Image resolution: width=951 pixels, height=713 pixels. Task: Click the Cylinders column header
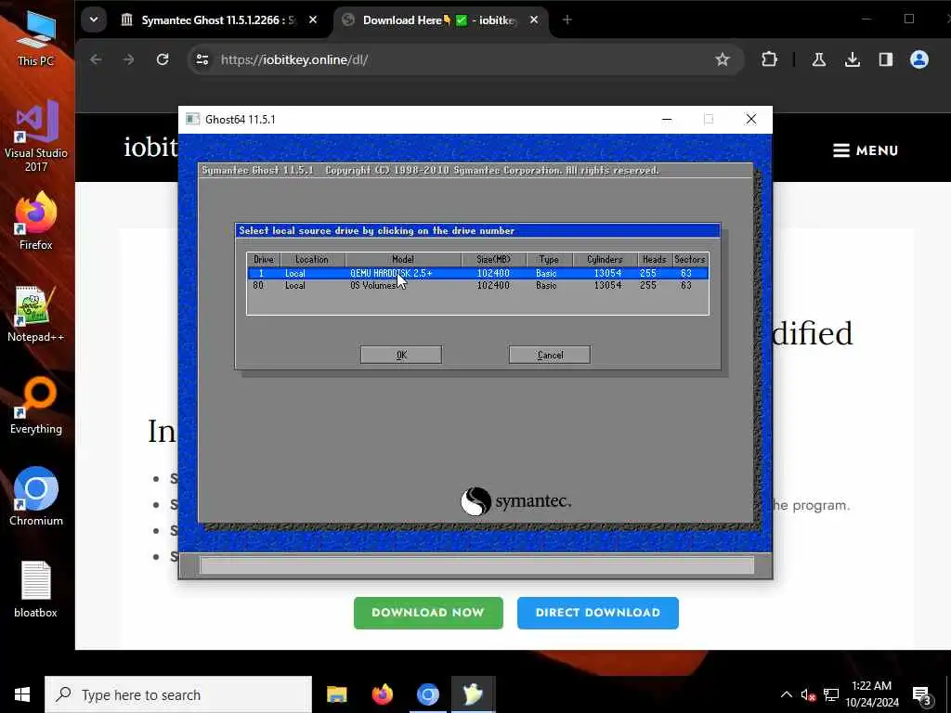[x=605, y=260]
